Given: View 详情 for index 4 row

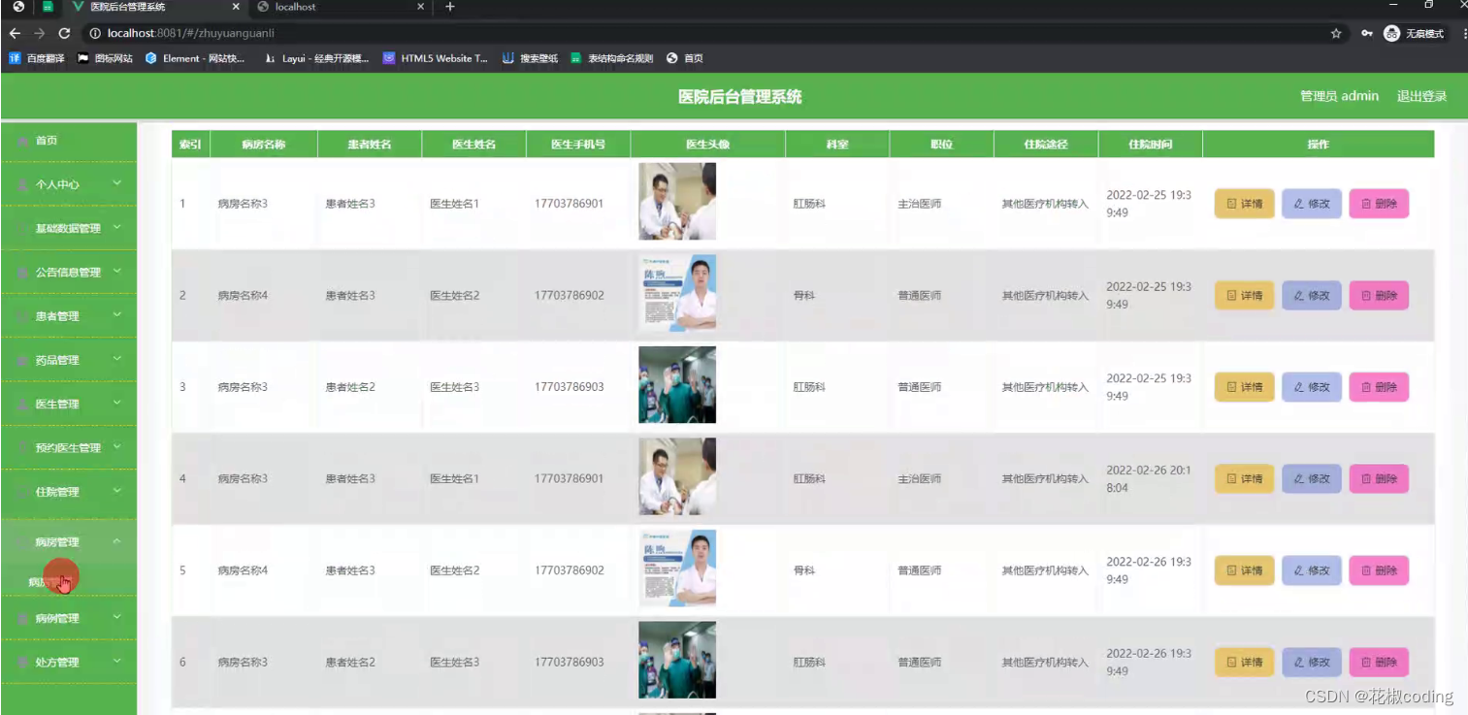Looking at the screenshot, I should click(x=1245, y=479).
